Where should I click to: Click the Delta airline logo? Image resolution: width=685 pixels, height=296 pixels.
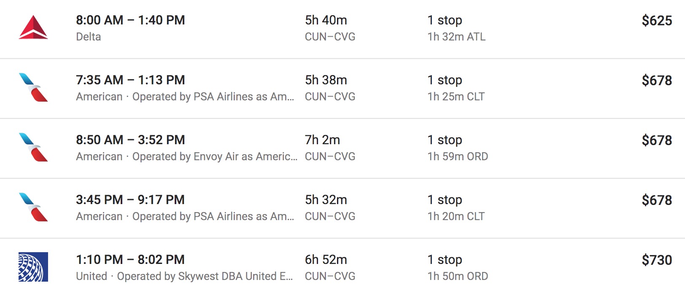(33, 28)
